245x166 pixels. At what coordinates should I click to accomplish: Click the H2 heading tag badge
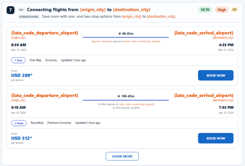(21, 10)
